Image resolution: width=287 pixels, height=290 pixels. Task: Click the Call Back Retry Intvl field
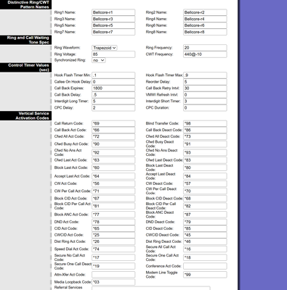pyautogui.click(x=205, y=88)
